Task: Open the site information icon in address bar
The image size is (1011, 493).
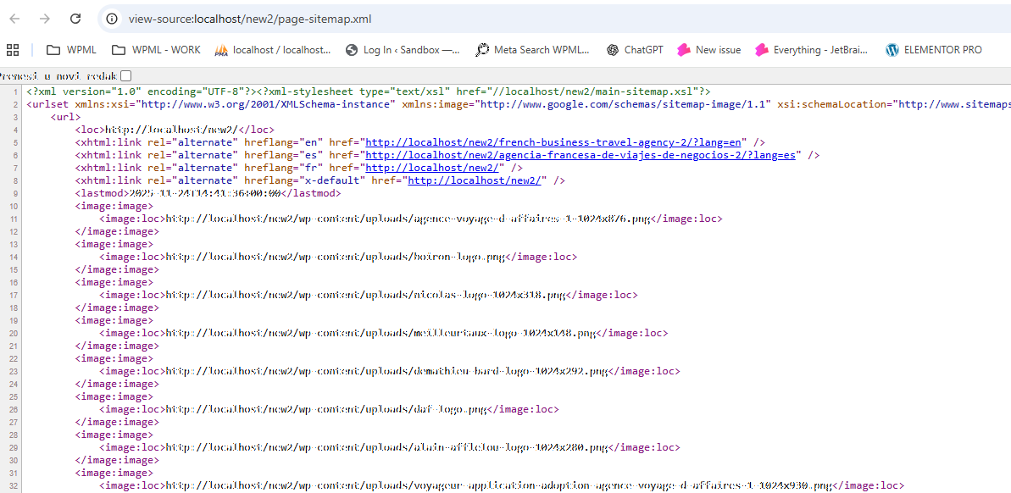Action: pyautogui.click(x=112, y=19)
